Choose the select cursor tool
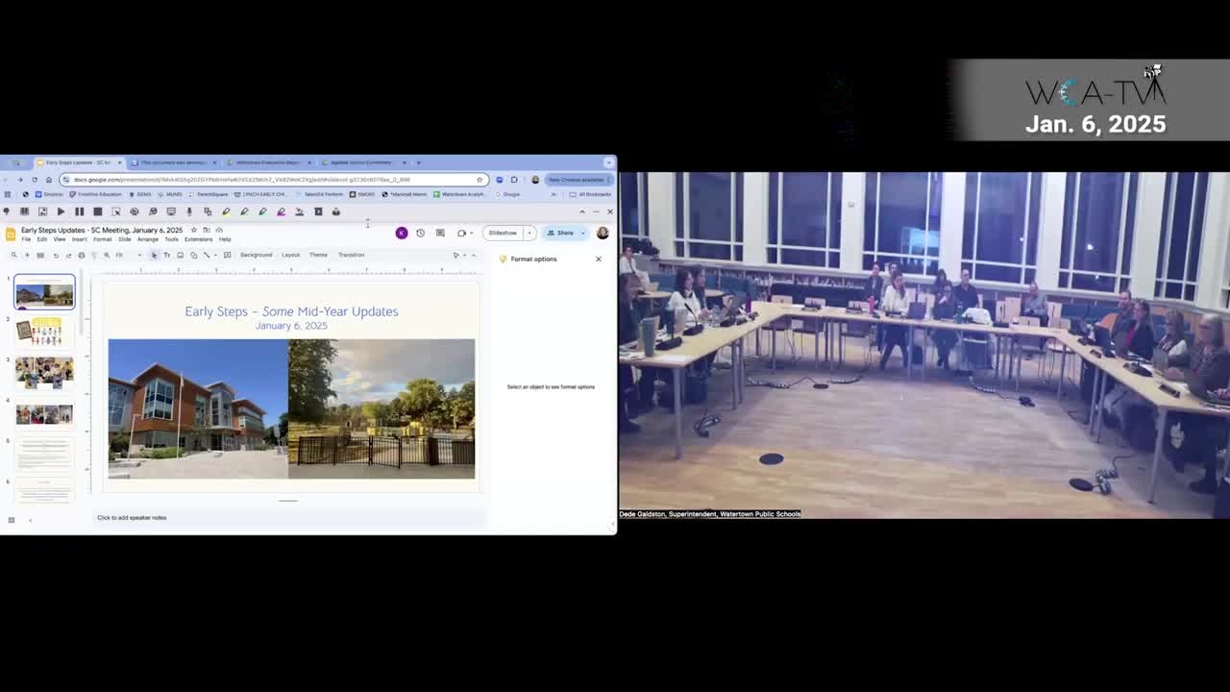This screenshot has width=1230, height=692. [154, 255]
